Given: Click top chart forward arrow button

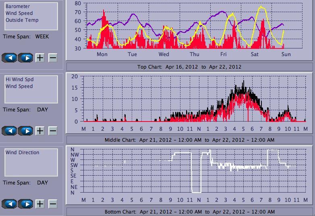Looking at the screenshot, I should pyautogui.click(x=25, y=58).
